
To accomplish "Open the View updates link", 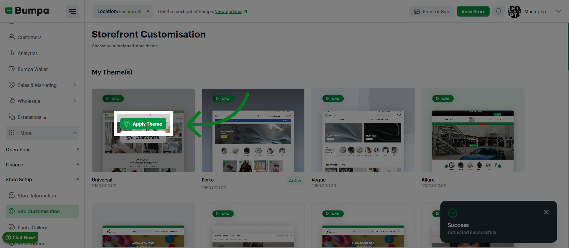I will point(231,11).
